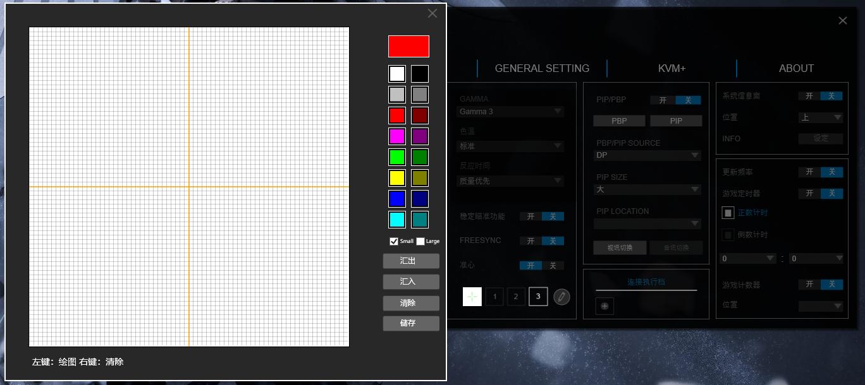The height and width of the screenshot is (385, 865).
Task: Select PBP mode button
Action: [619, 121]
